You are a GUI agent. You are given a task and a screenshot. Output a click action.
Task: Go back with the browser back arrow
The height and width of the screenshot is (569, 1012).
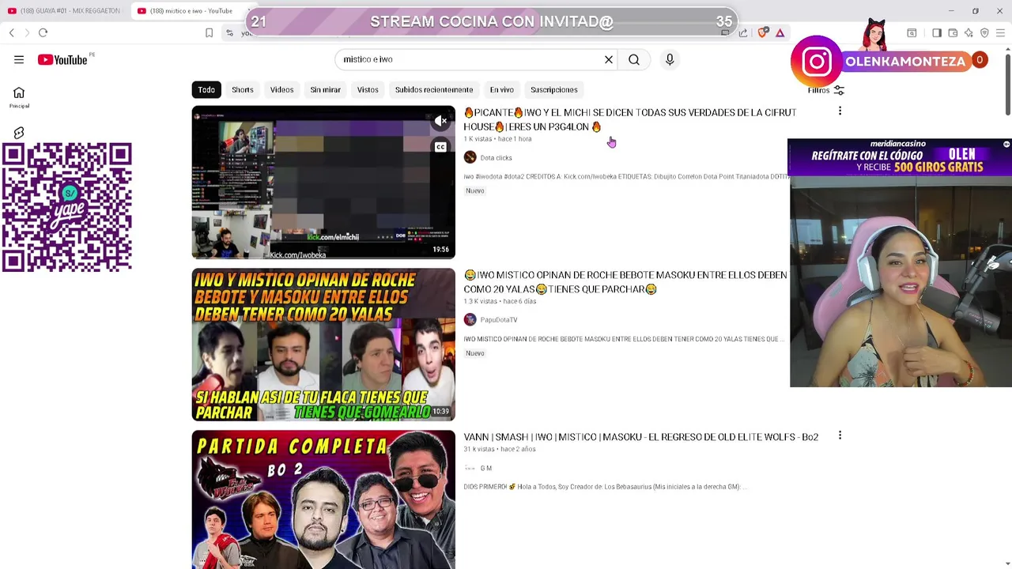coord(12,32)
